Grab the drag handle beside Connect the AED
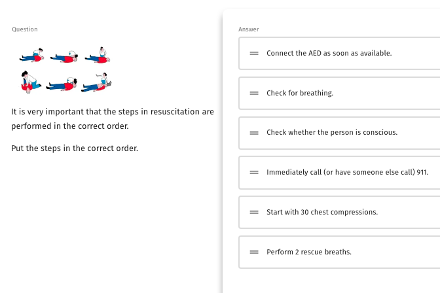The image size is (440, 293). point(254,53)
